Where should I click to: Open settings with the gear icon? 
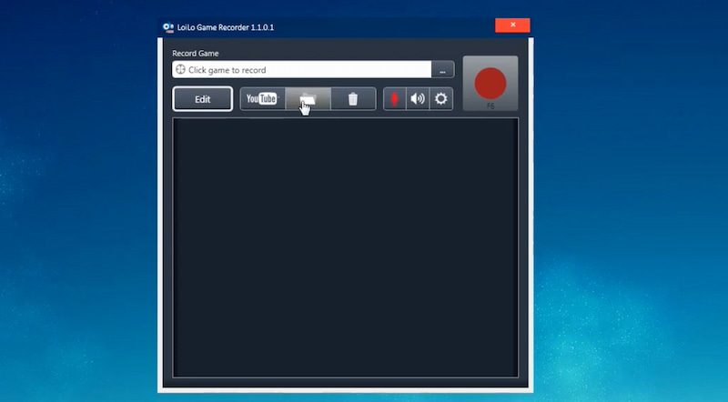441,99
